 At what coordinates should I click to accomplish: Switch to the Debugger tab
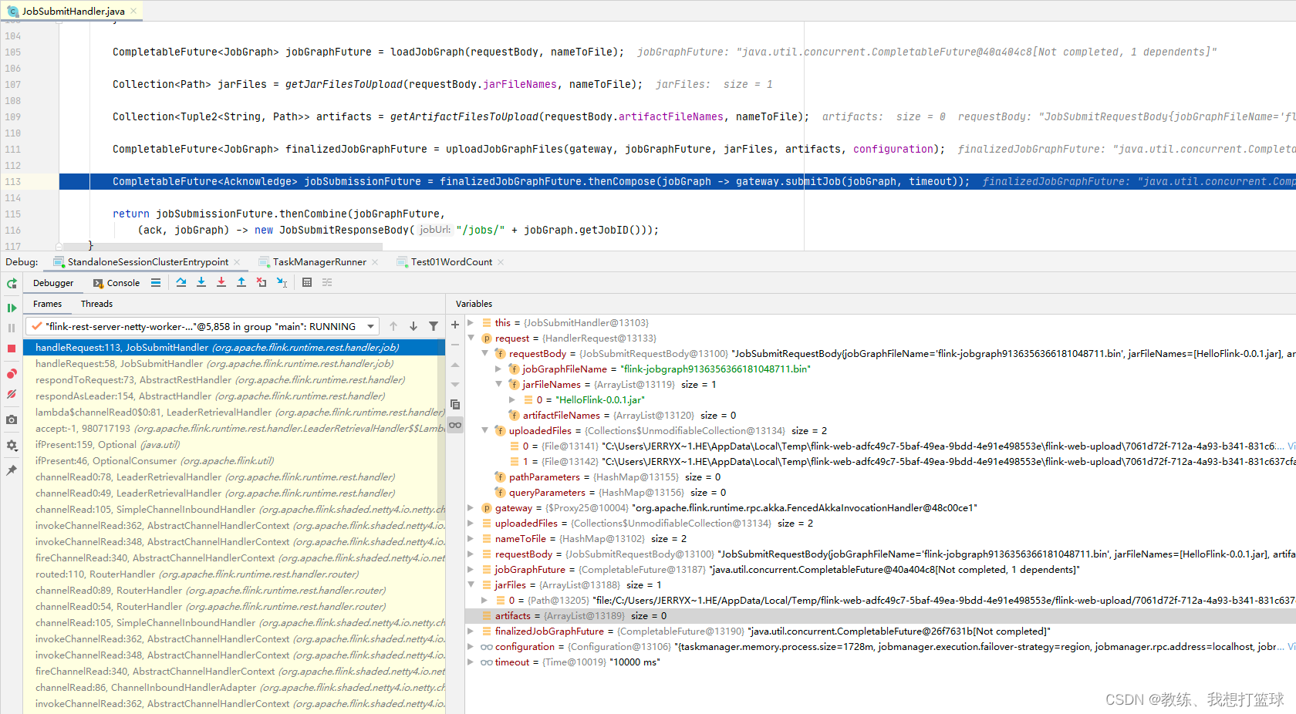click(x=53, y=283)
